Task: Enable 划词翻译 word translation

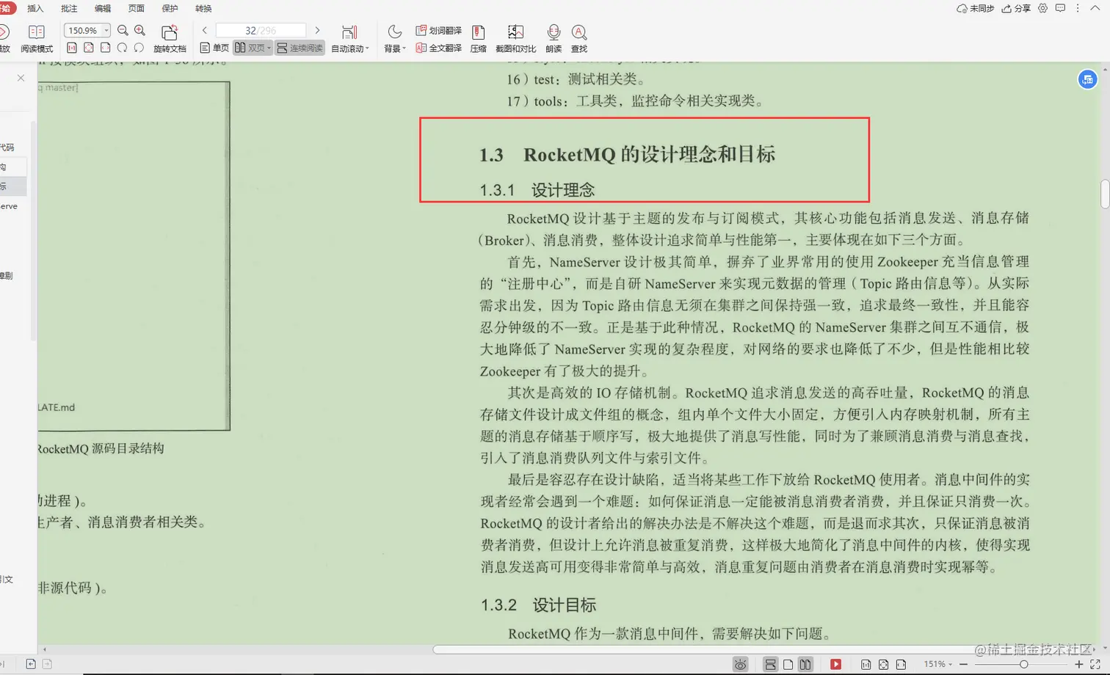Action: pos(440,30)
